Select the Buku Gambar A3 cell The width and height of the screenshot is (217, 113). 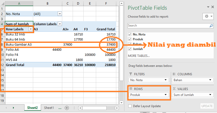point(19,45)
